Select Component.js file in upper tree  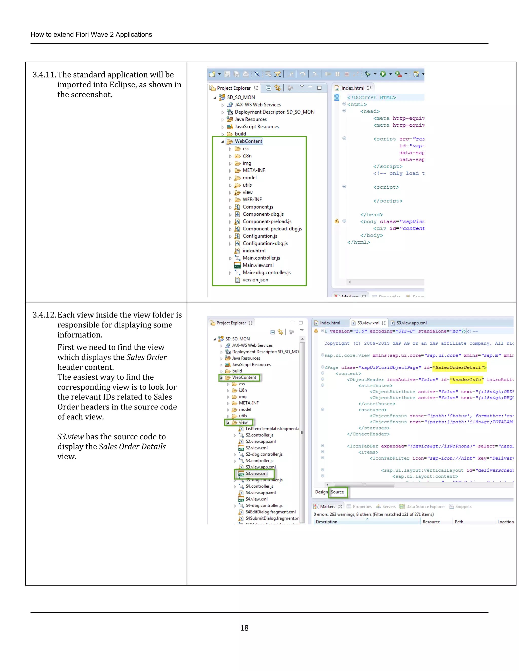tap(258, 207)
